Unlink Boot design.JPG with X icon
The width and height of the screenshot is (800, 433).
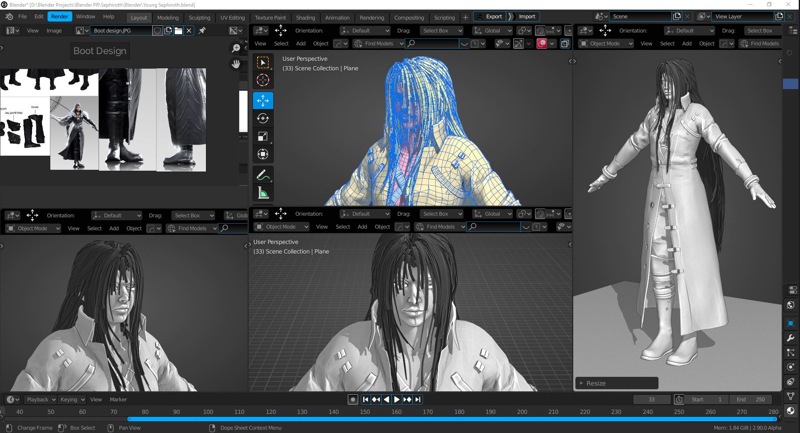[x=189, y=30]
